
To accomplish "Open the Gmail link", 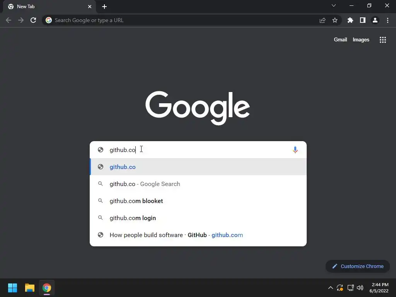I will click(x=340, y=40).
